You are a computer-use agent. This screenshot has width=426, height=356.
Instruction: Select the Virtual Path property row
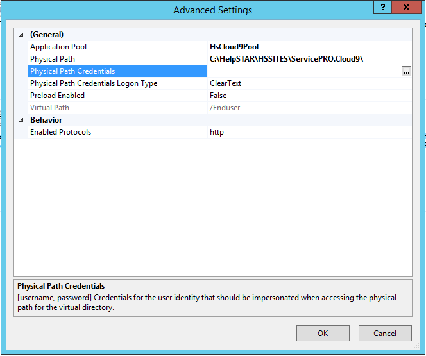coord(49,108)
